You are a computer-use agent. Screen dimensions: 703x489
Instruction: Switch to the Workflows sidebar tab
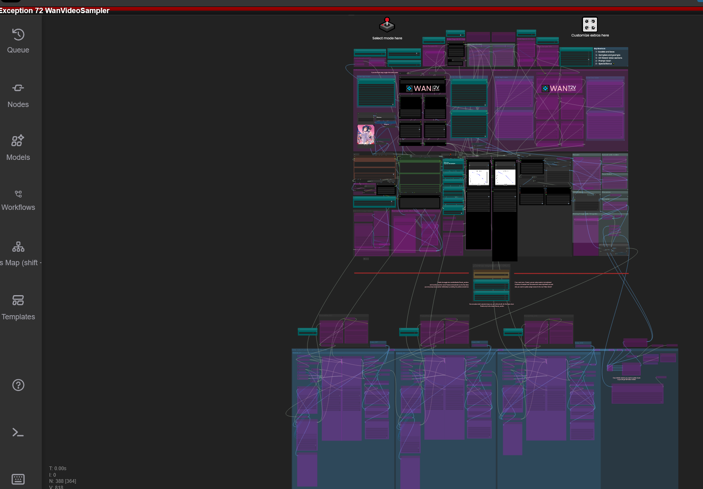[18, 200]
